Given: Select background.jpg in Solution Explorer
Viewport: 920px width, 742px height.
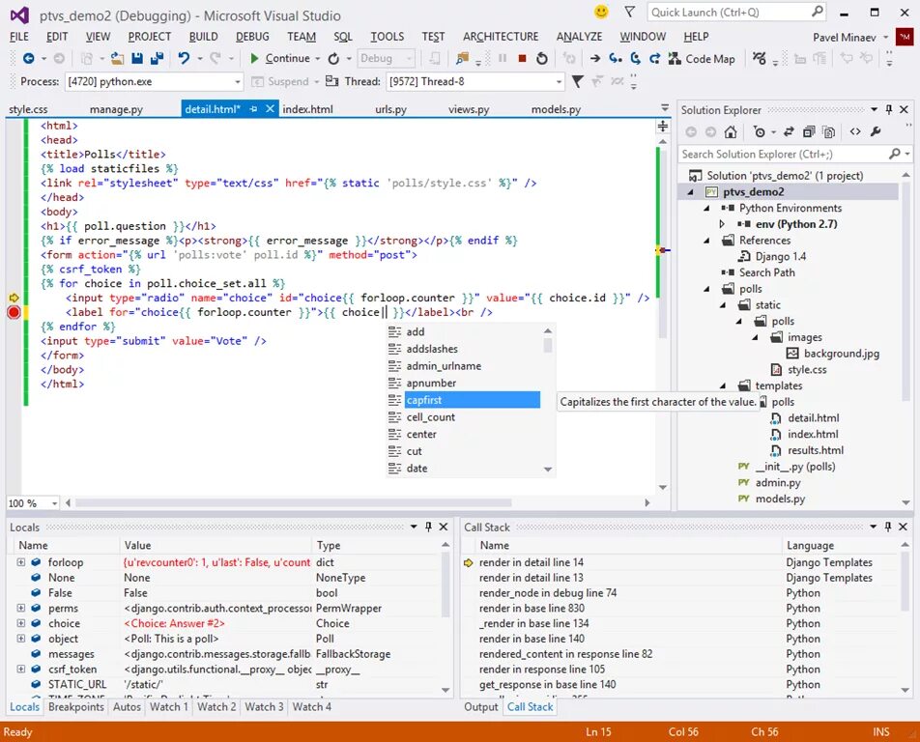Looking at the screenshot, I should tap(842, 354).
